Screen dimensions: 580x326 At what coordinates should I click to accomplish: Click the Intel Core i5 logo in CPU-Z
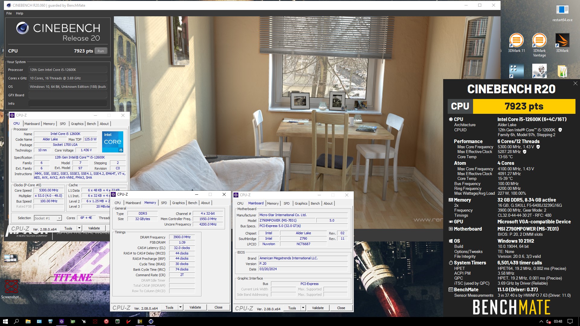pyautogui.click(x=113, y=142)
